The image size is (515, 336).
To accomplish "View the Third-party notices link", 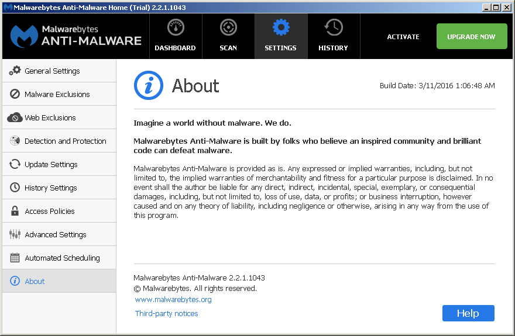I will pos(167,314).
